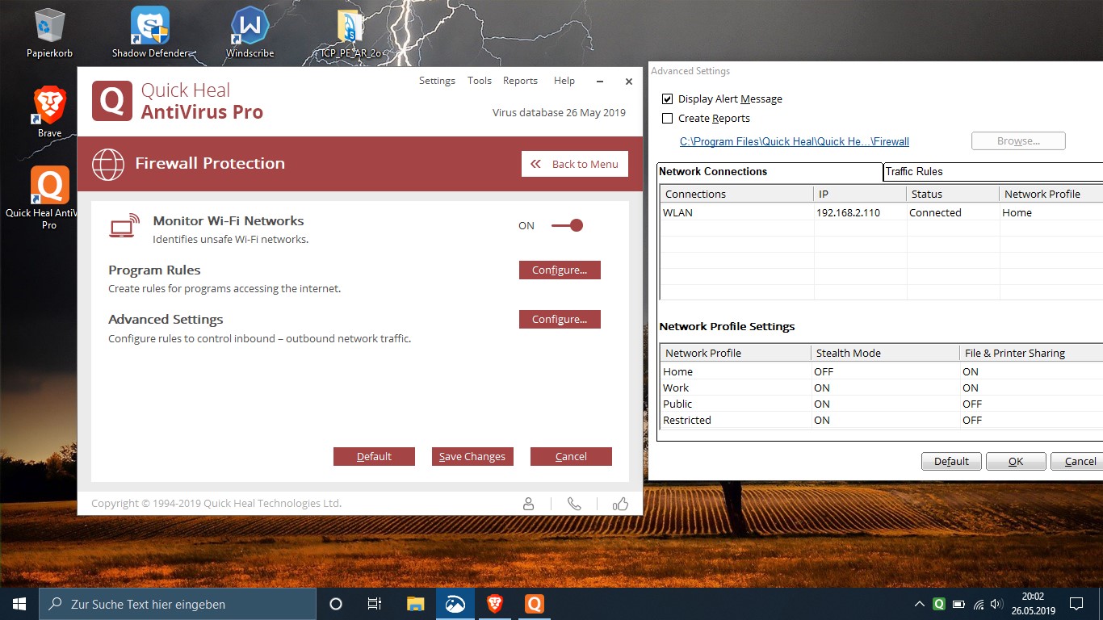The width and height of the screenshot is (1103, 620).
Task: Select the Work row in Network Profile Settings
Action: [x=881, y=388]
